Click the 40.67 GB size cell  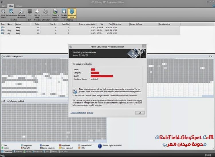click(100, 27)
